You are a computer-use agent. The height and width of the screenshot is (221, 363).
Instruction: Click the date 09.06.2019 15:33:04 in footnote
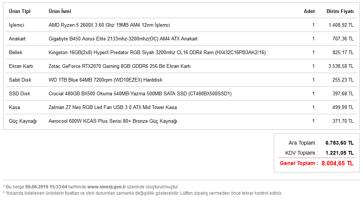(46, 187)
